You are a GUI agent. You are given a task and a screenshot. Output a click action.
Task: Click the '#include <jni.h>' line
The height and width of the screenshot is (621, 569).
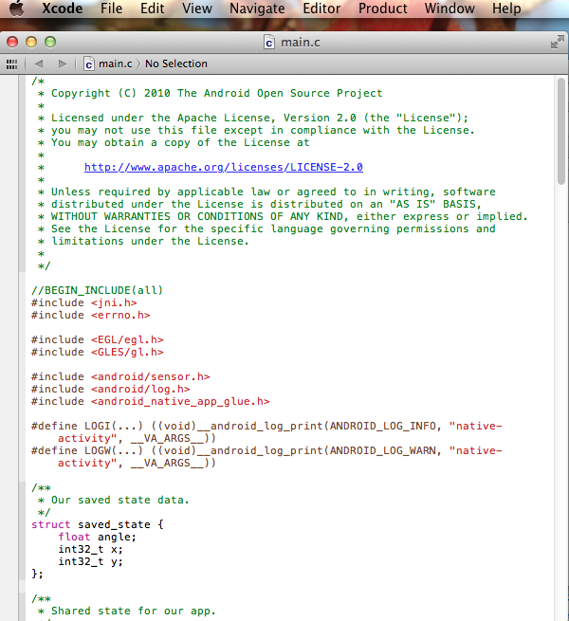84,303
